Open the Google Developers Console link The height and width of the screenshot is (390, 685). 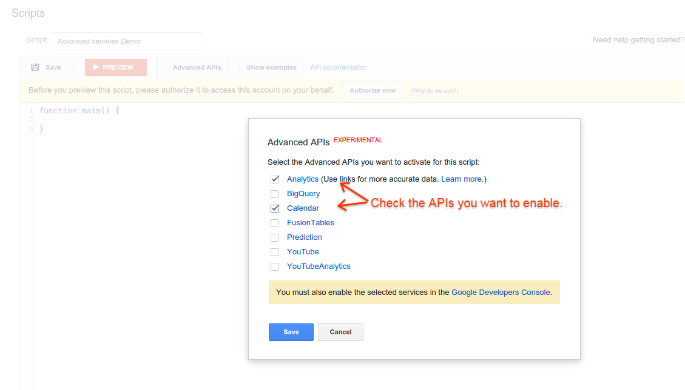pos(501,292)
